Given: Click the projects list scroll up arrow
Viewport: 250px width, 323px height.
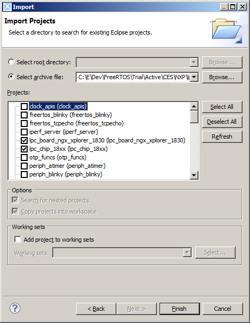Looking at the screenshot, I should pos(194,106).
